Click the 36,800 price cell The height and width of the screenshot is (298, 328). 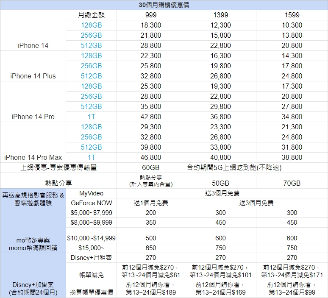pos(220,117)
